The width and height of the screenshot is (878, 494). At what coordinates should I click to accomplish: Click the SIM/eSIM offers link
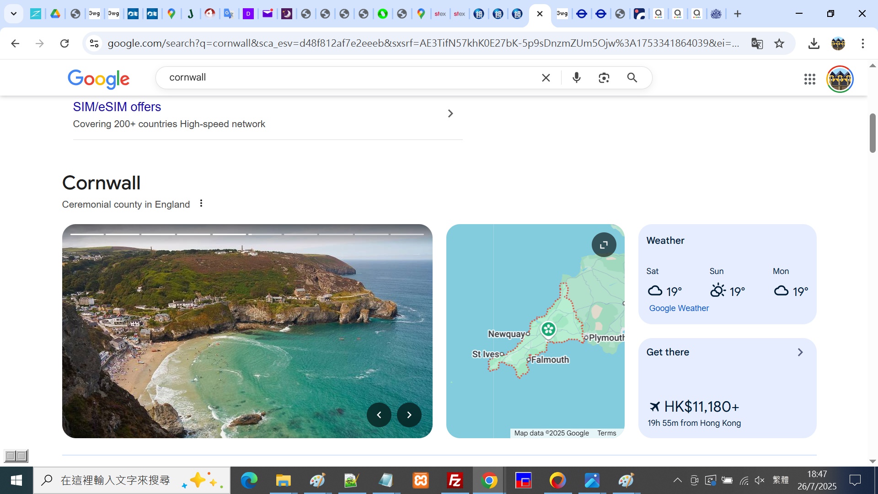tap(117, 107)
